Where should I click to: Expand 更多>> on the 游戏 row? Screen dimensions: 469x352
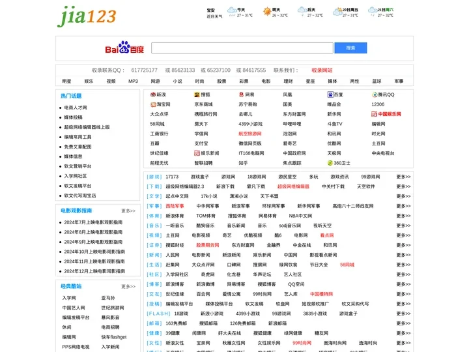(x=403, y=177)
